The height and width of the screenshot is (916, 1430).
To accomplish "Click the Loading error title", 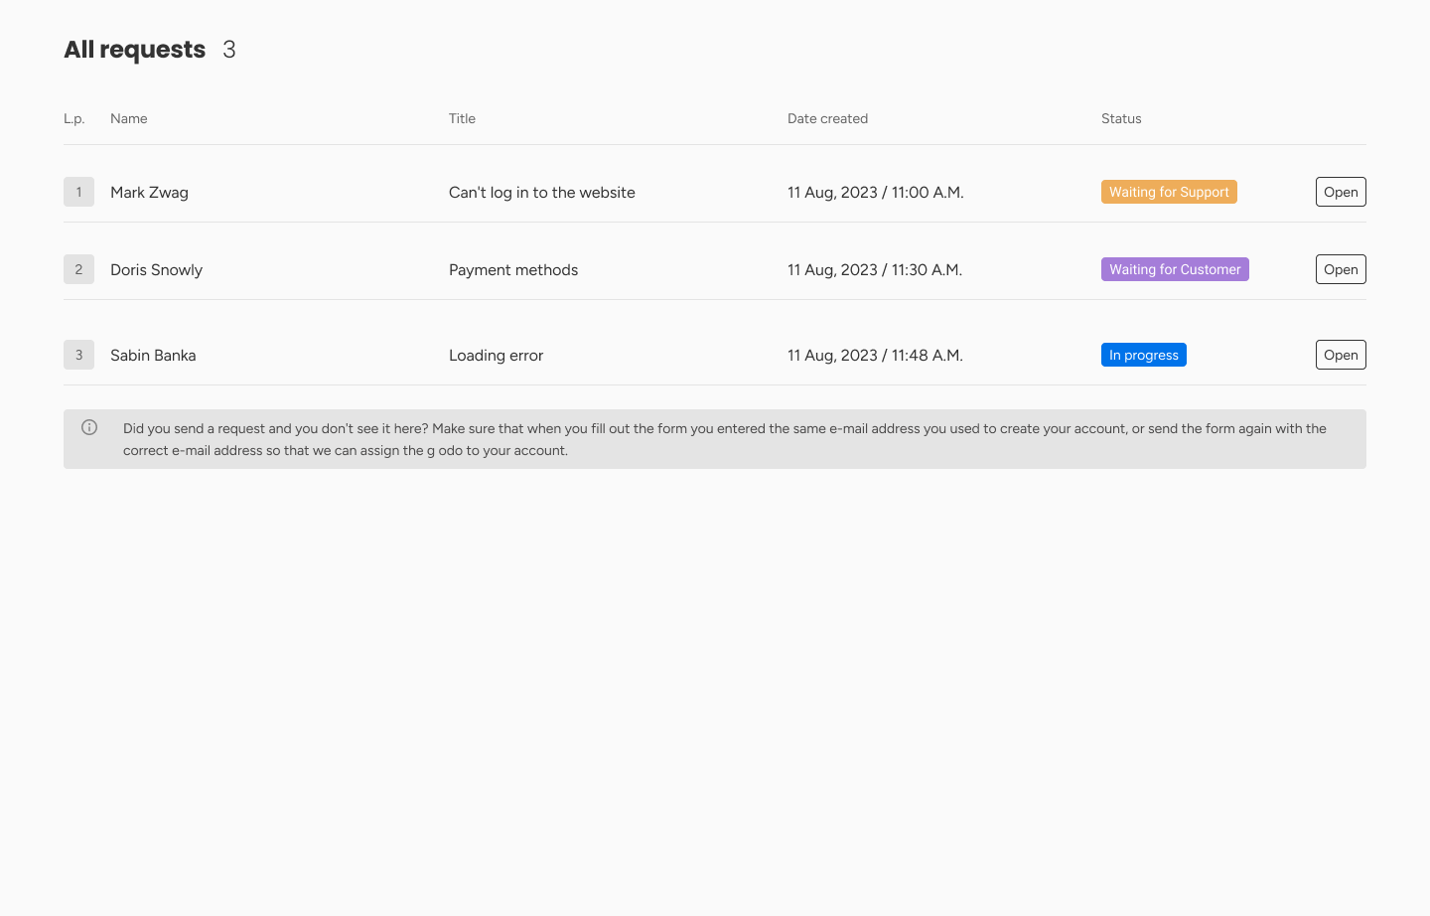I will pyautogui.click(x=496, y=356).
